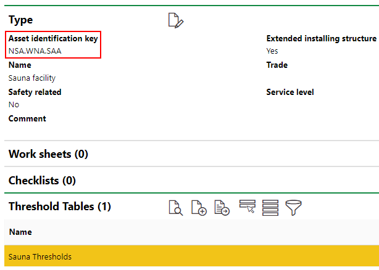Click the edit Type pencil icon
This screenshot has width=379, height=270.
pos(176,20)
